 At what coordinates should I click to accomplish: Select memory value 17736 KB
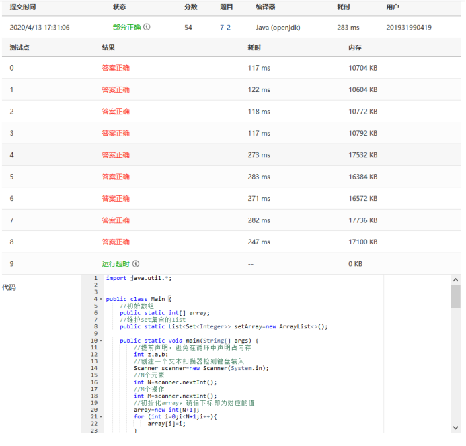(363, 220)
